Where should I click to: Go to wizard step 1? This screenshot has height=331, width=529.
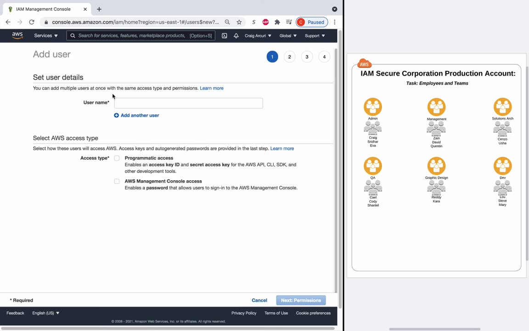(272, 57)
